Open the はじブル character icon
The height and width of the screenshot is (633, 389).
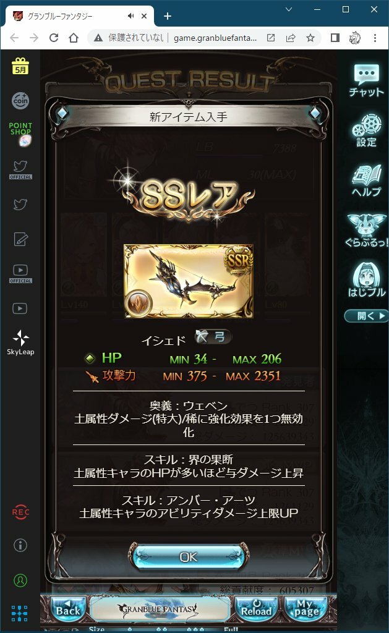coord(366,279)
